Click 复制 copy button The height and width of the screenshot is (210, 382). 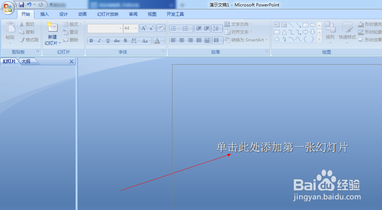click(x=27, y=32)
